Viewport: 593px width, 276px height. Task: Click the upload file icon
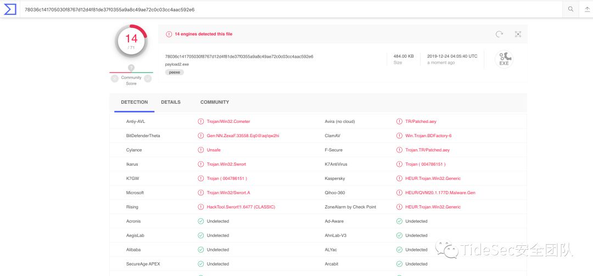[585, 9]
